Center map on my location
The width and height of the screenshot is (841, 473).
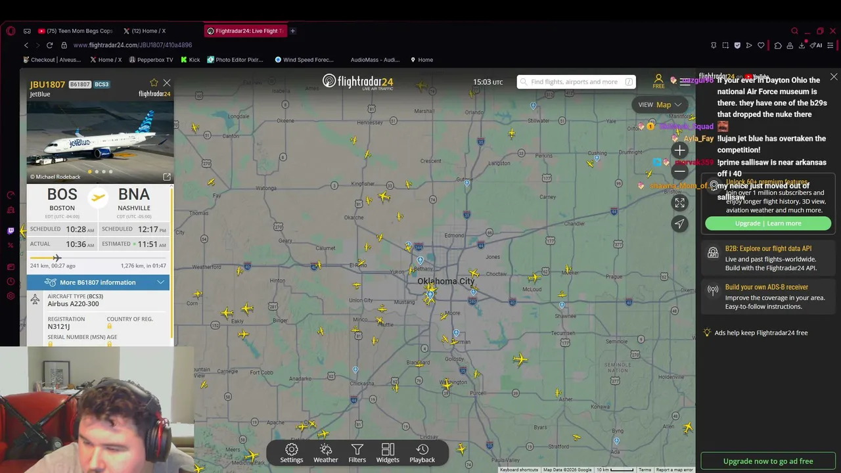(x=679, y=224)
